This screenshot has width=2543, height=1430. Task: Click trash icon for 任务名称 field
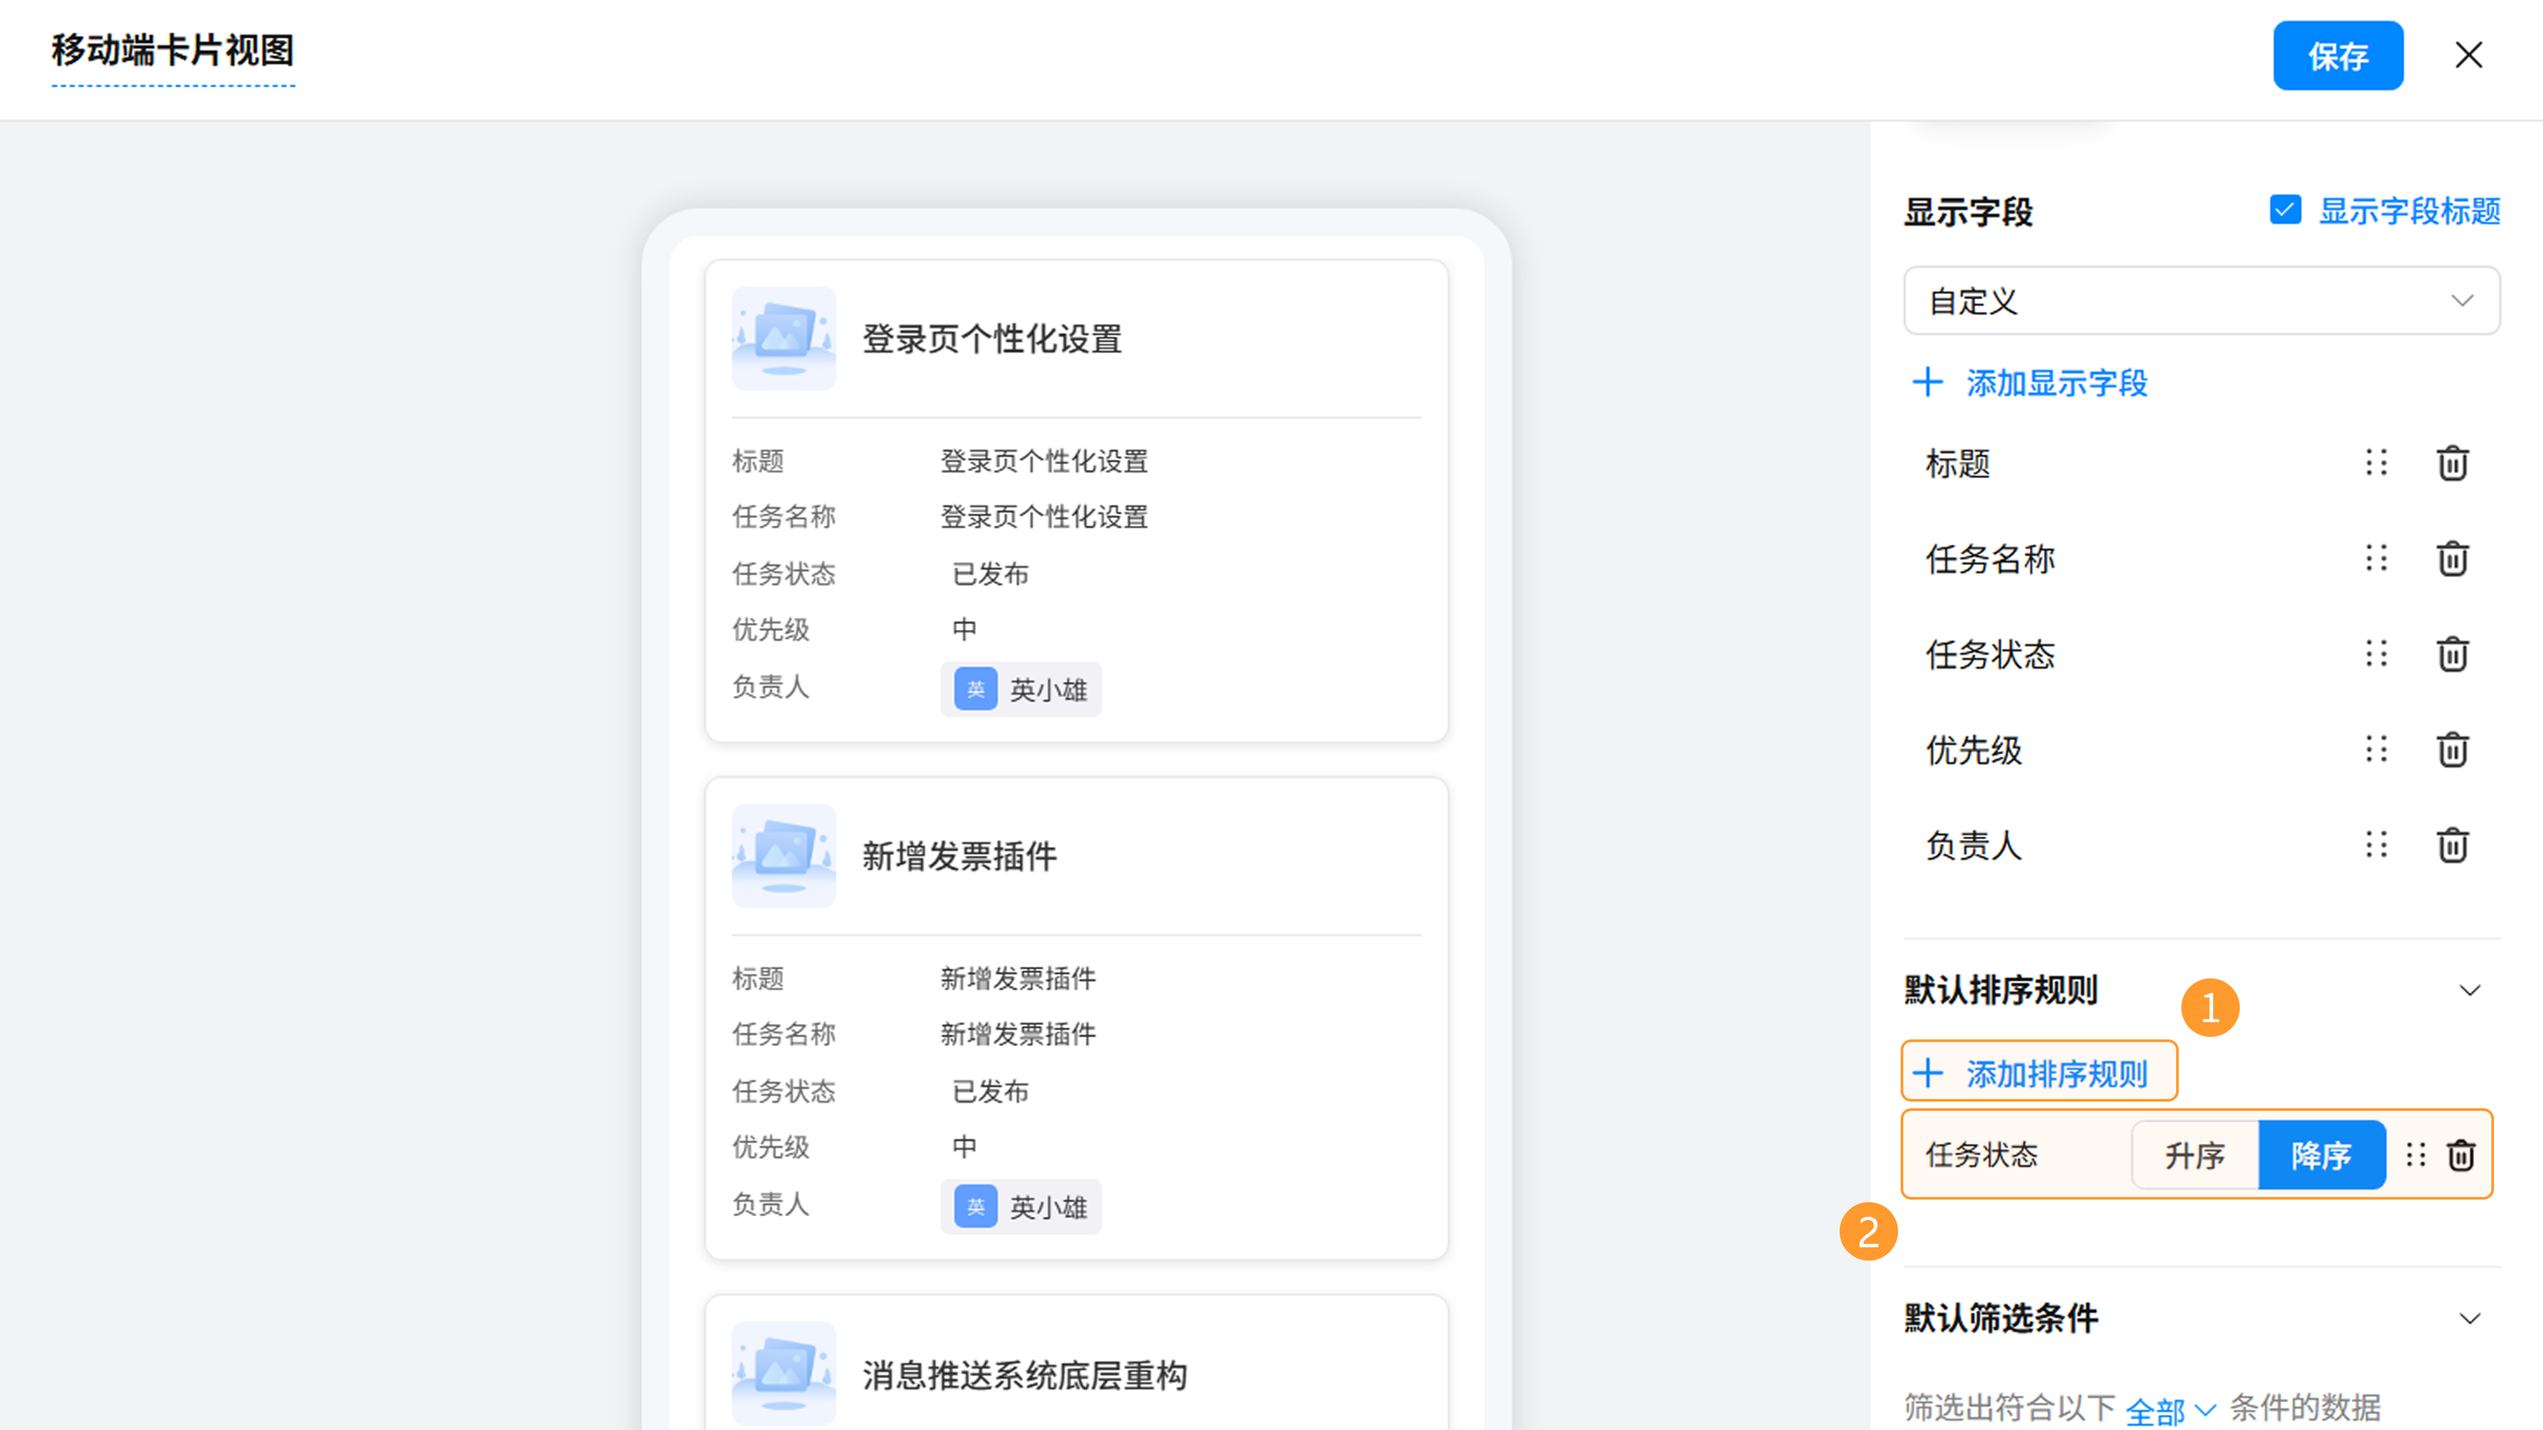(2452, 559)
